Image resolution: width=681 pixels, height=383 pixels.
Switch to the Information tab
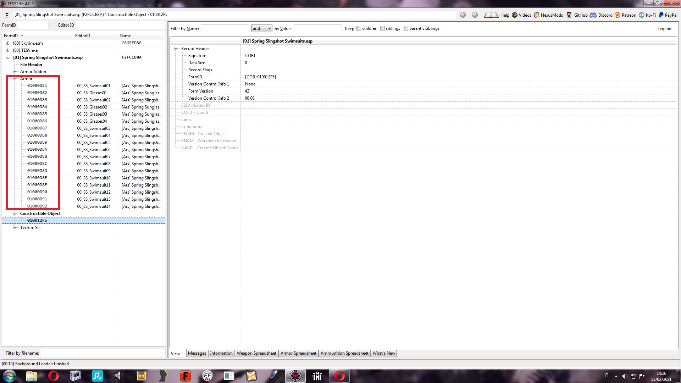(x=221, y=353)
